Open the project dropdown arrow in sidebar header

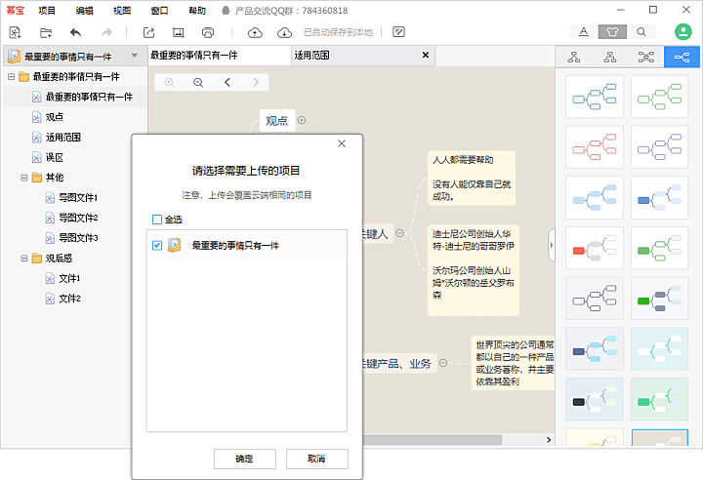point(135,57)
